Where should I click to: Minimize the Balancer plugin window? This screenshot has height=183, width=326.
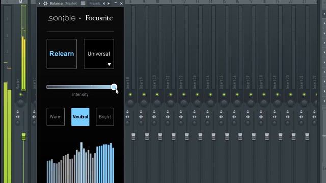116,3
